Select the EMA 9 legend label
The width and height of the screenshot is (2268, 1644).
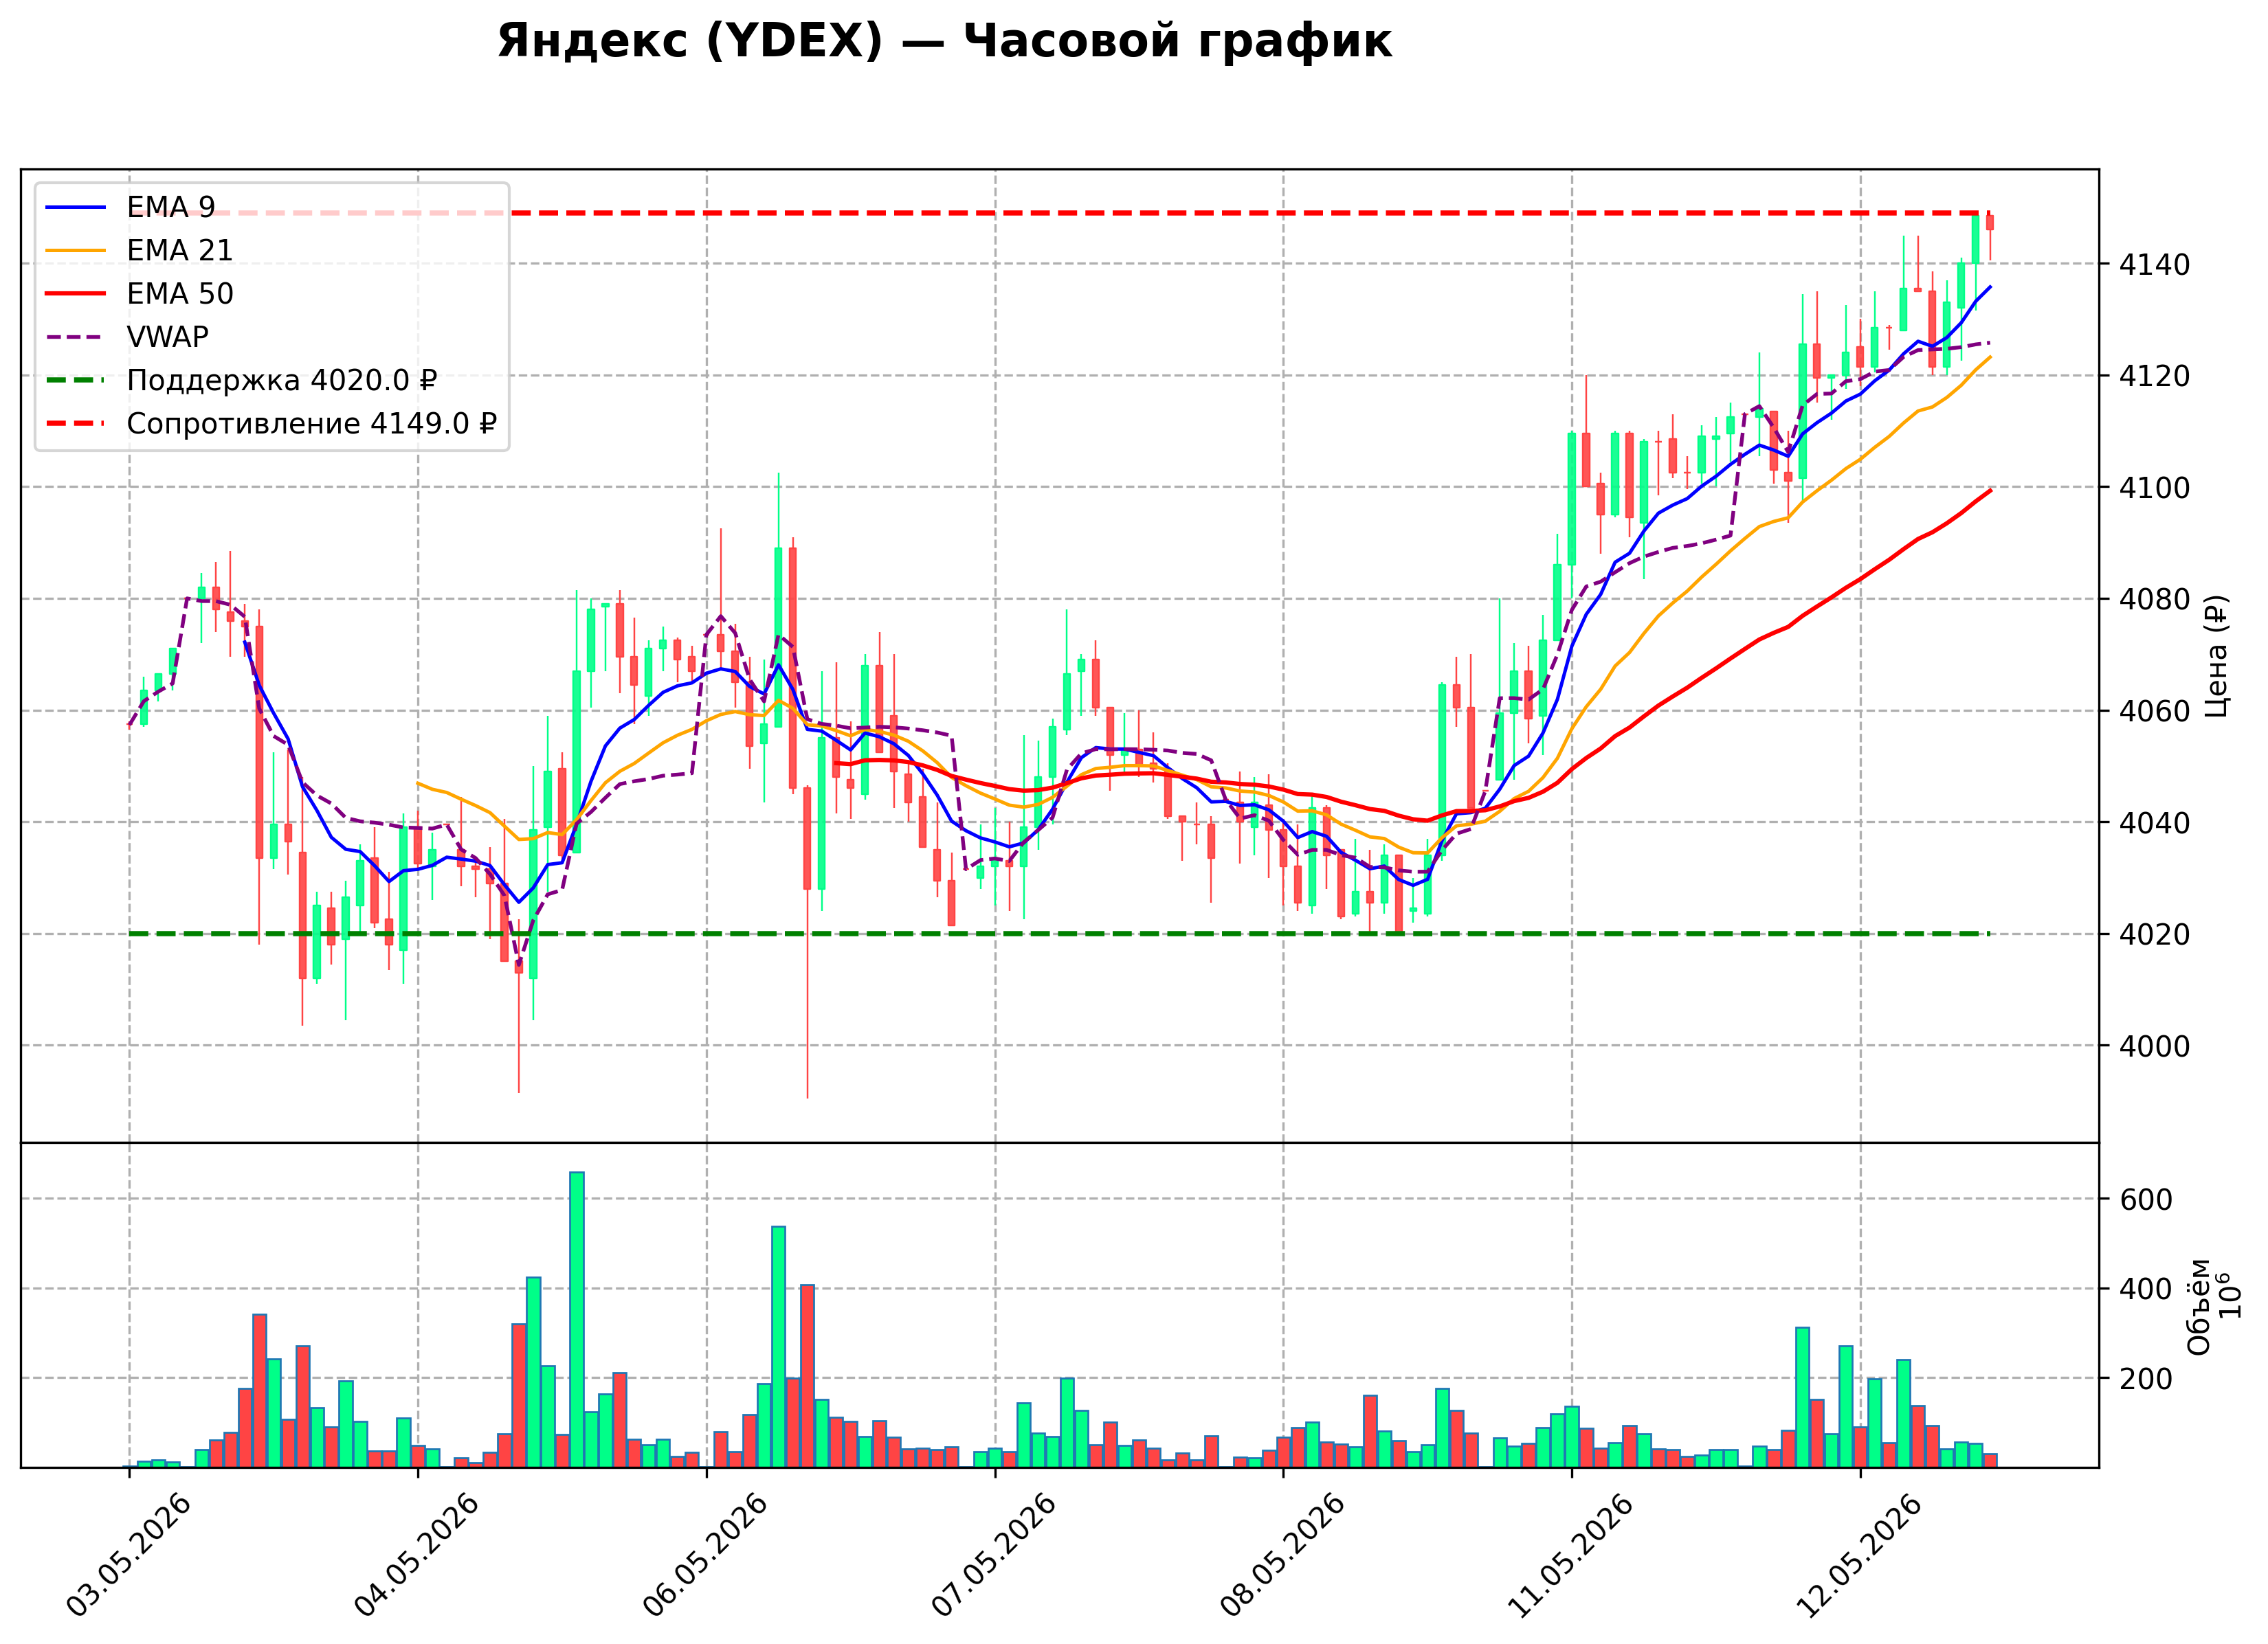tap(170, 207)
